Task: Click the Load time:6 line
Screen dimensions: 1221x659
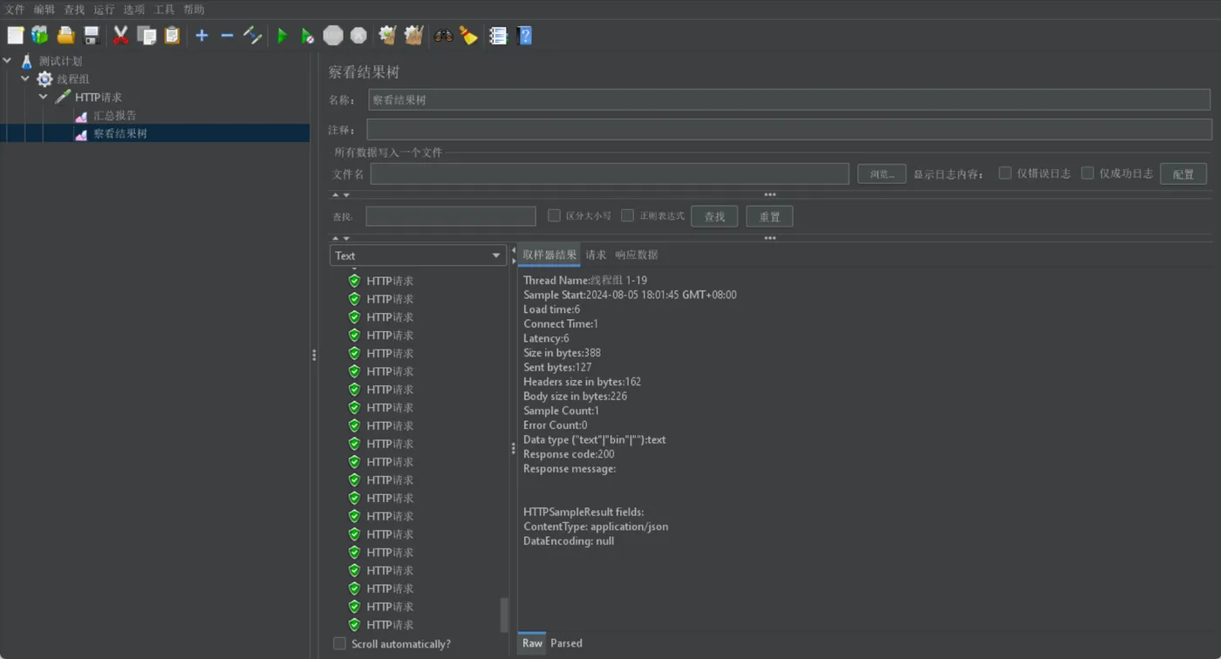Action: [551, 309]
